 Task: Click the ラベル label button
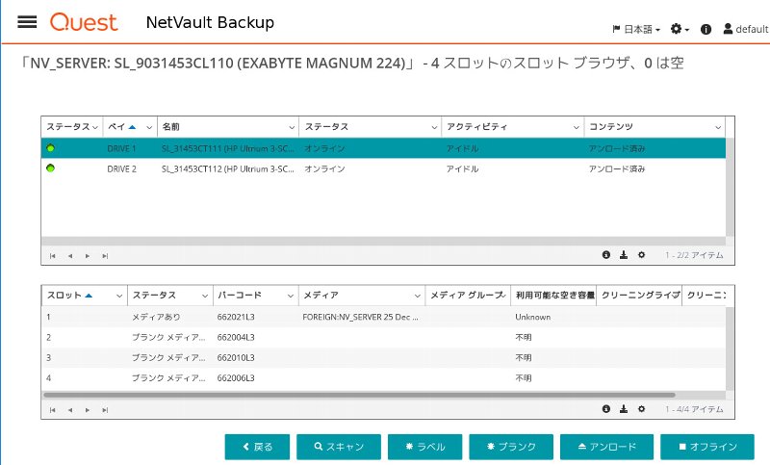[424, 447]
